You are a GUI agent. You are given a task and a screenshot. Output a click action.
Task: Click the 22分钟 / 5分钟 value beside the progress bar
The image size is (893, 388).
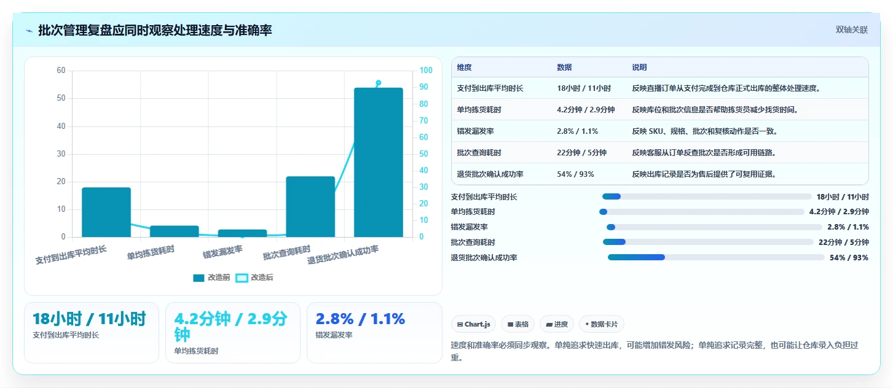pos(844,242)
